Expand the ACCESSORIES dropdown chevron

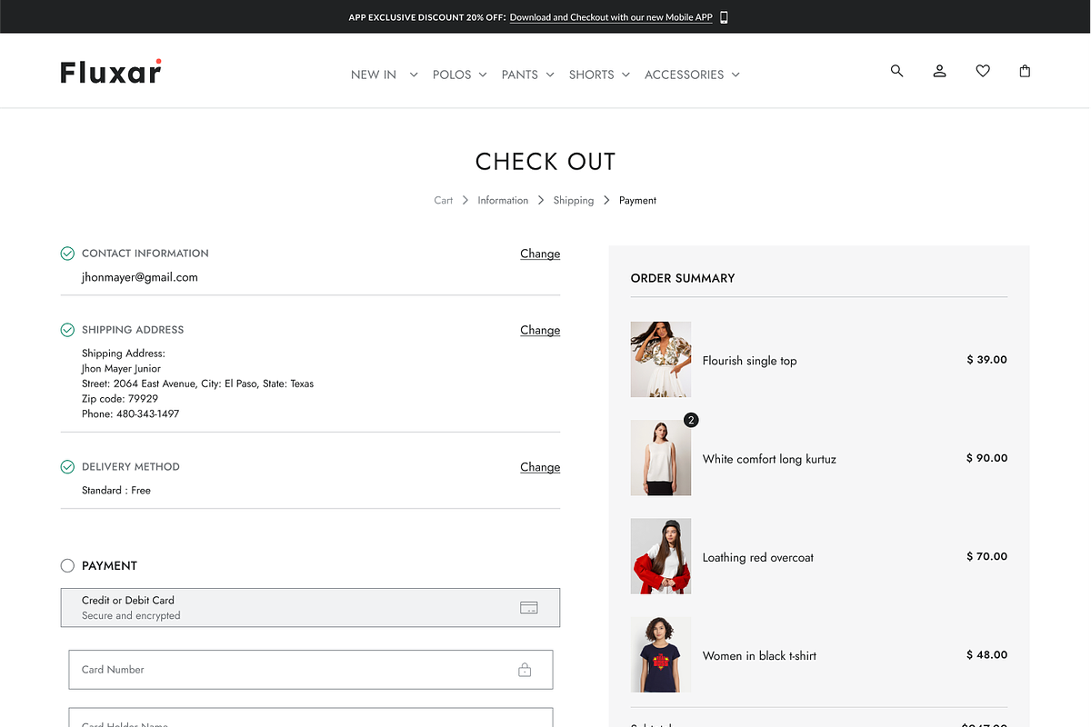736,75
